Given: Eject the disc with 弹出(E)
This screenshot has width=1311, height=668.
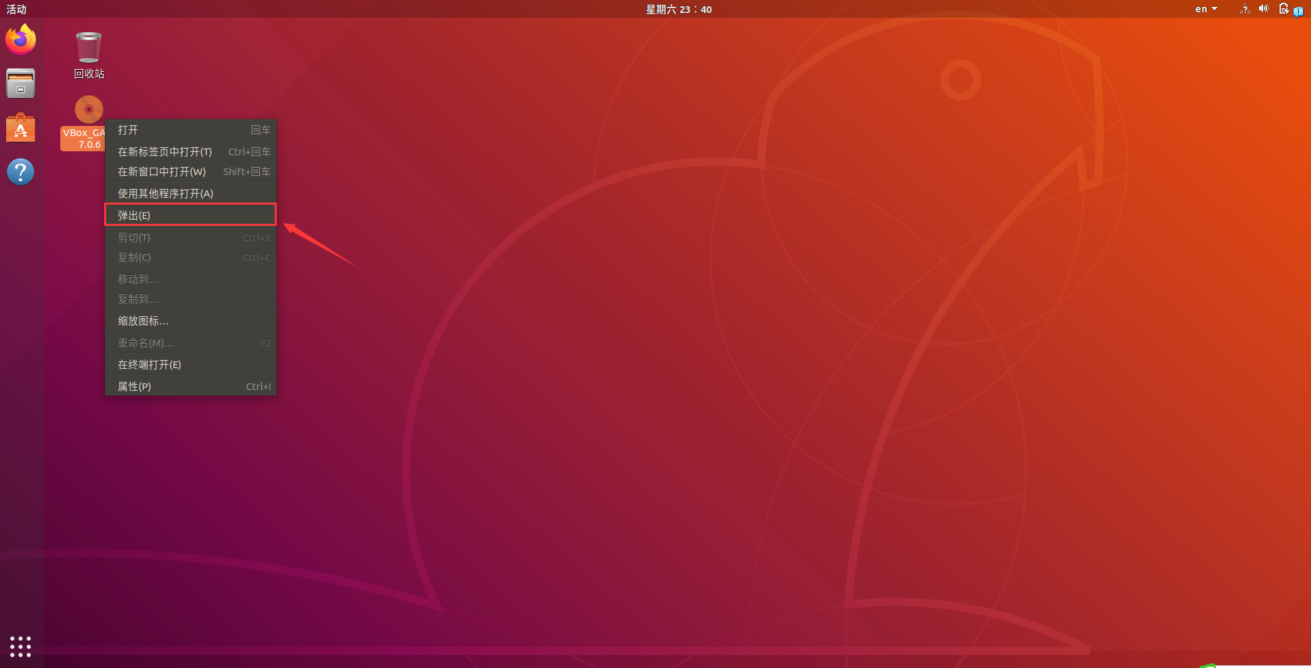Looking at the screenshot, I should pyautogui.click(x=190, y=215).
